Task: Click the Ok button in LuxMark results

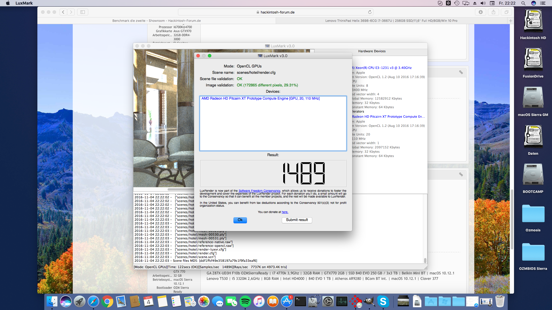Action: 240,220
